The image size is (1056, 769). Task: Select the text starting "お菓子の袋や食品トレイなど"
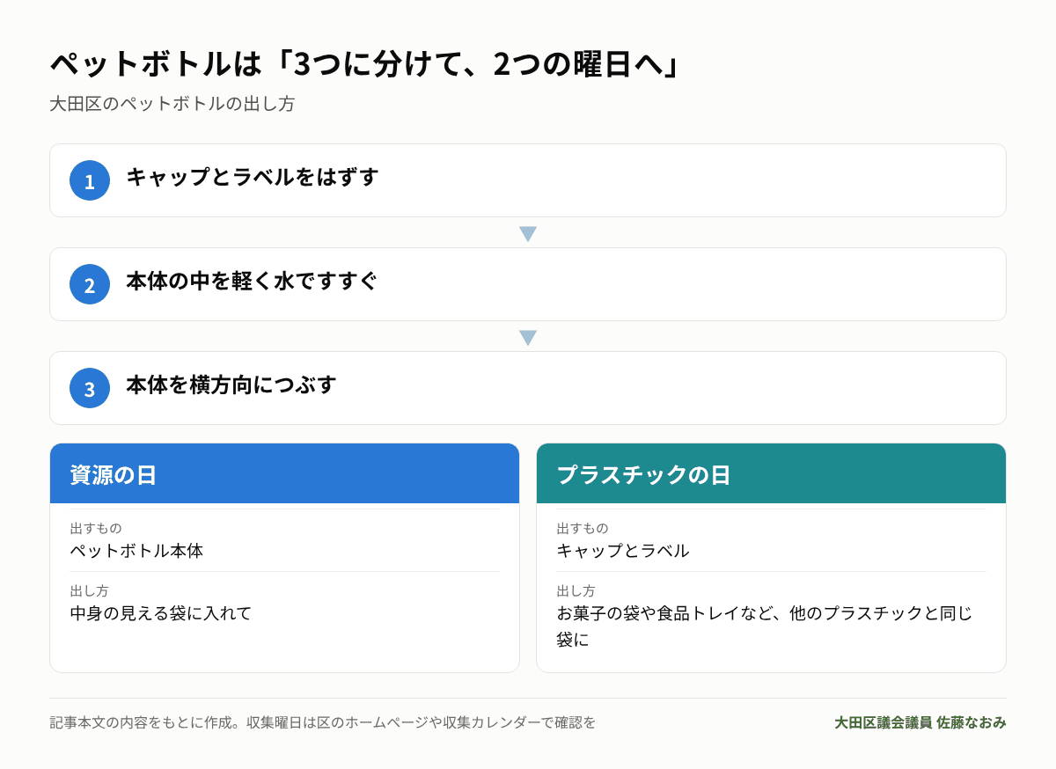765,626
